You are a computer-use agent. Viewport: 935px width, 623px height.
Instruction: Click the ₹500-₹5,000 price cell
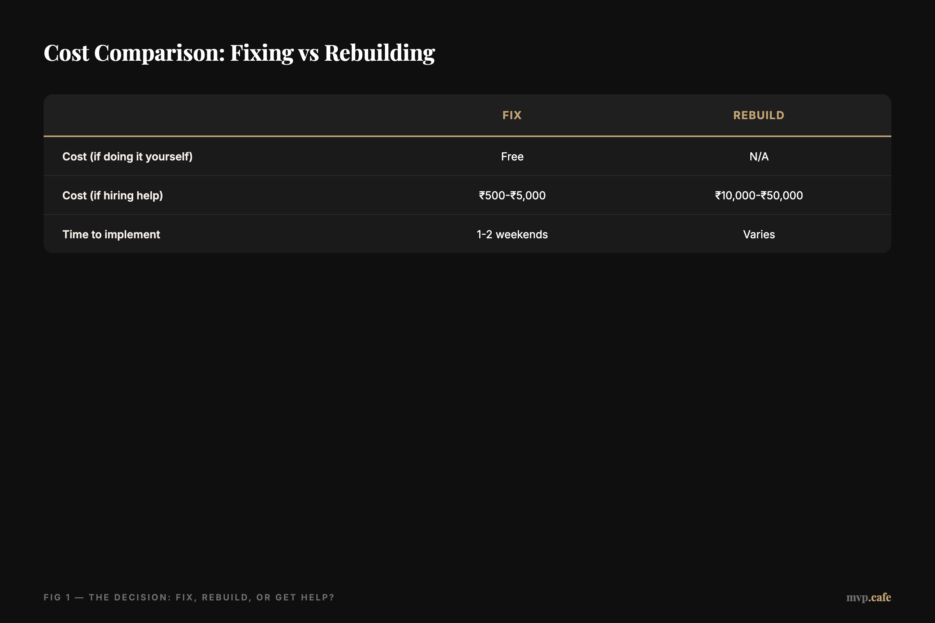coord(512,195)
